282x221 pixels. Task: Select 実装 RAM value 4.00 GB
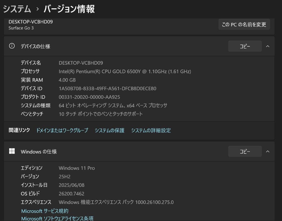pyautogui.click(x=67, y=80)
